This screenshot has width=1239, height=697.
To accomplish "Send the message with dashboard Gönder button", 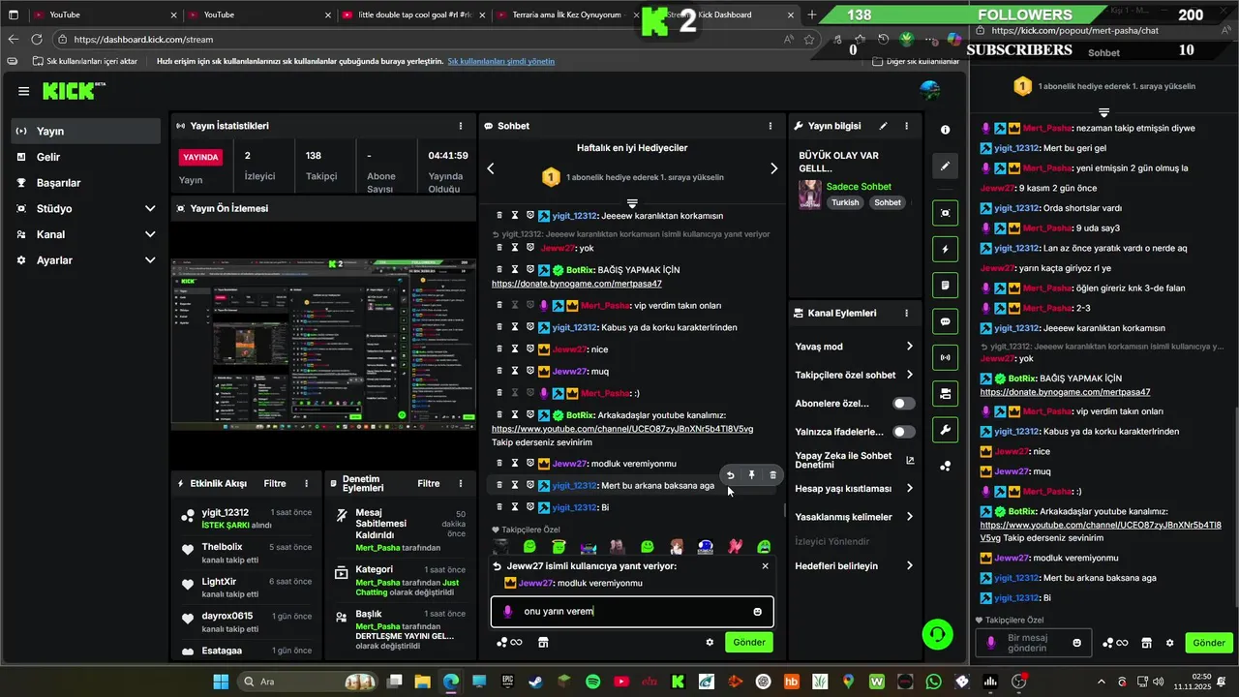I will 749,642.
